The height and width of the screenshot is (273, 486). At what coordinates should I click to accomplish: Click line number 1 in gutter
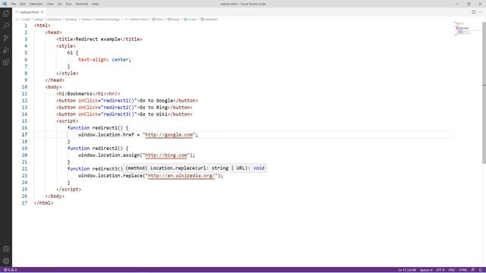(26, 25)
